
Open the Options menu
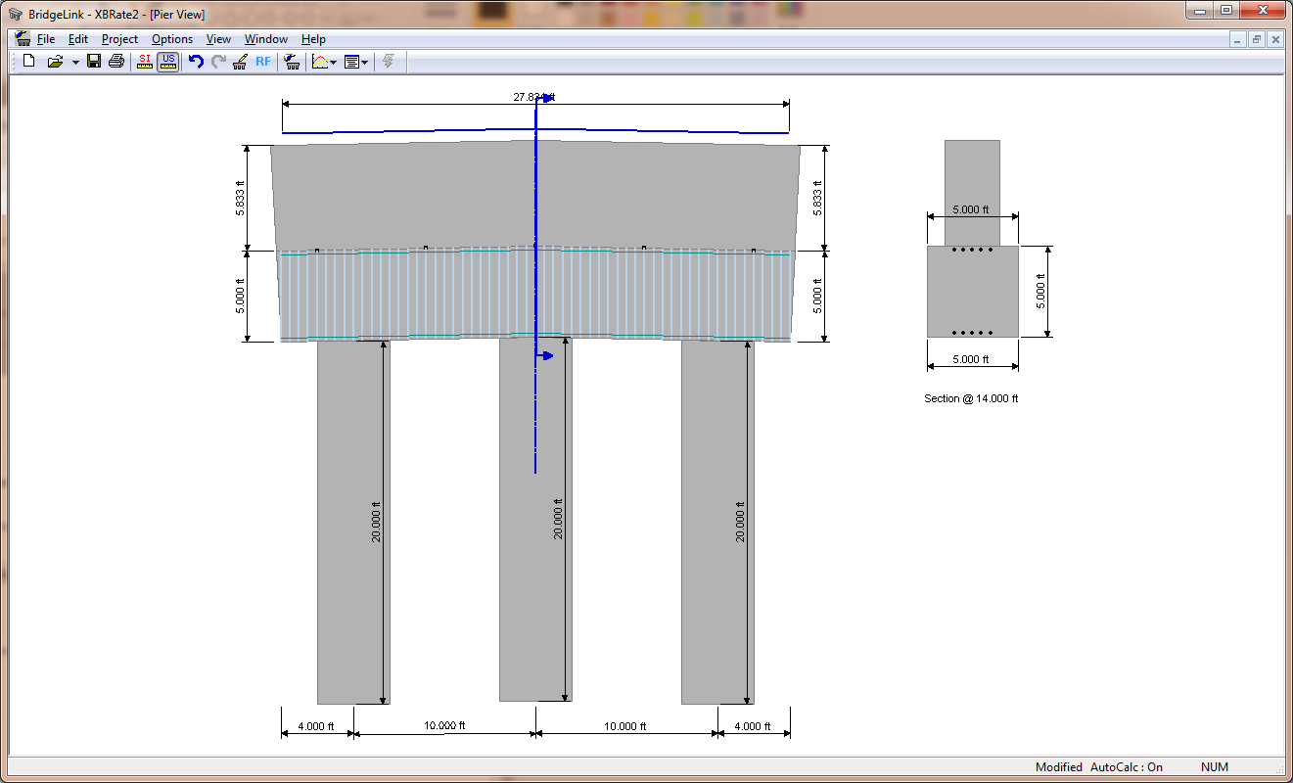point(172,39)
